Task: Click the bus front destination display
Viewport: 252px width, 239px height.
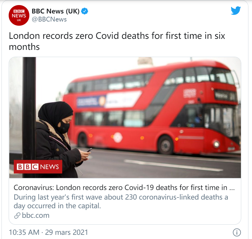Action: coord(225,96)
